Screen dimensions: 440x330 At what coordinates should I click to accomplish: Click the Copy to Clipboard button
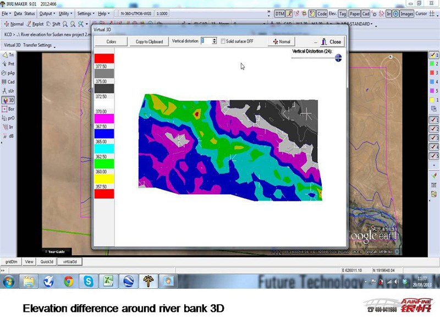tap(148, 42)
